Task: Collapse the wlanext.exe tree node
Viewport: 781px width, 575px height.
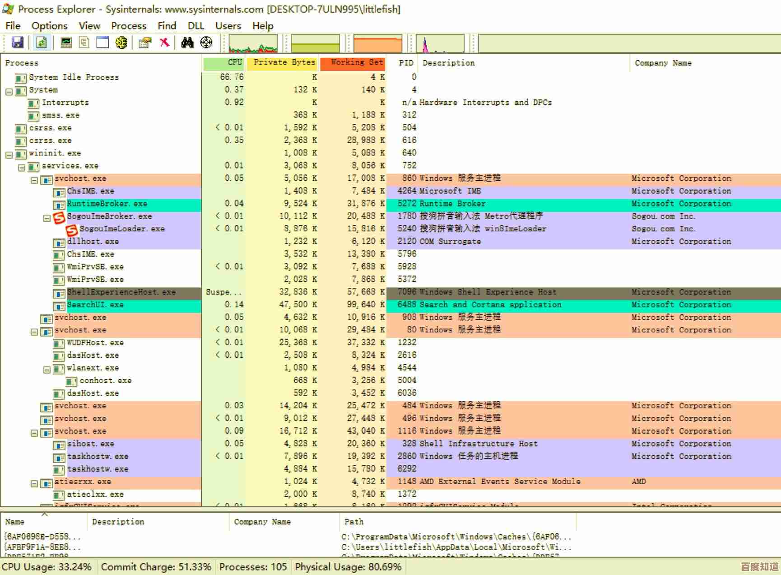Action: coord(46,370)
